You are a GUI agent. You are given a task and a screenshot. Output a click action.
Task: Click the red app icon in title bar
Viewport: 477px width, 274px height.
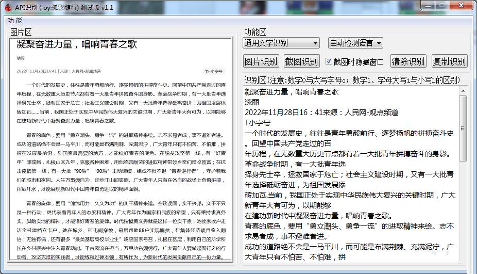point(7,6)
